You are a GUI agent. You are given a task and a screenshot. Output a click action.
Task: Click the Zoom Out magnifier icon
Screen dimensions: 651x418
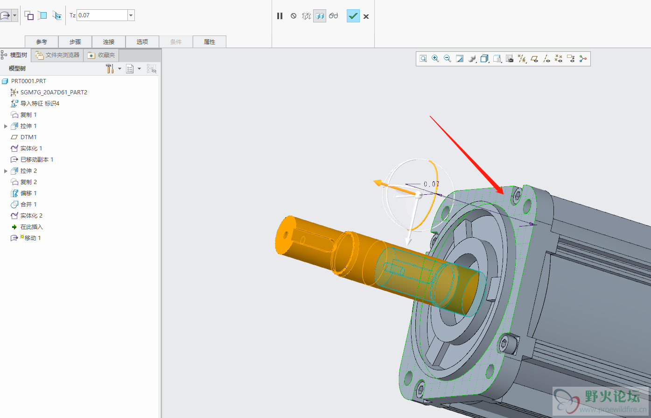click(x=448, y=58)
